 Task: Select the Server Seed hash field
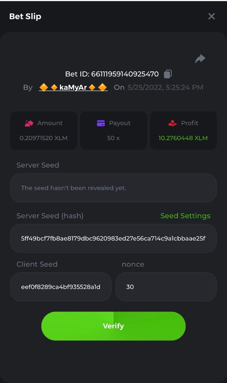click(x=113, y=238)
